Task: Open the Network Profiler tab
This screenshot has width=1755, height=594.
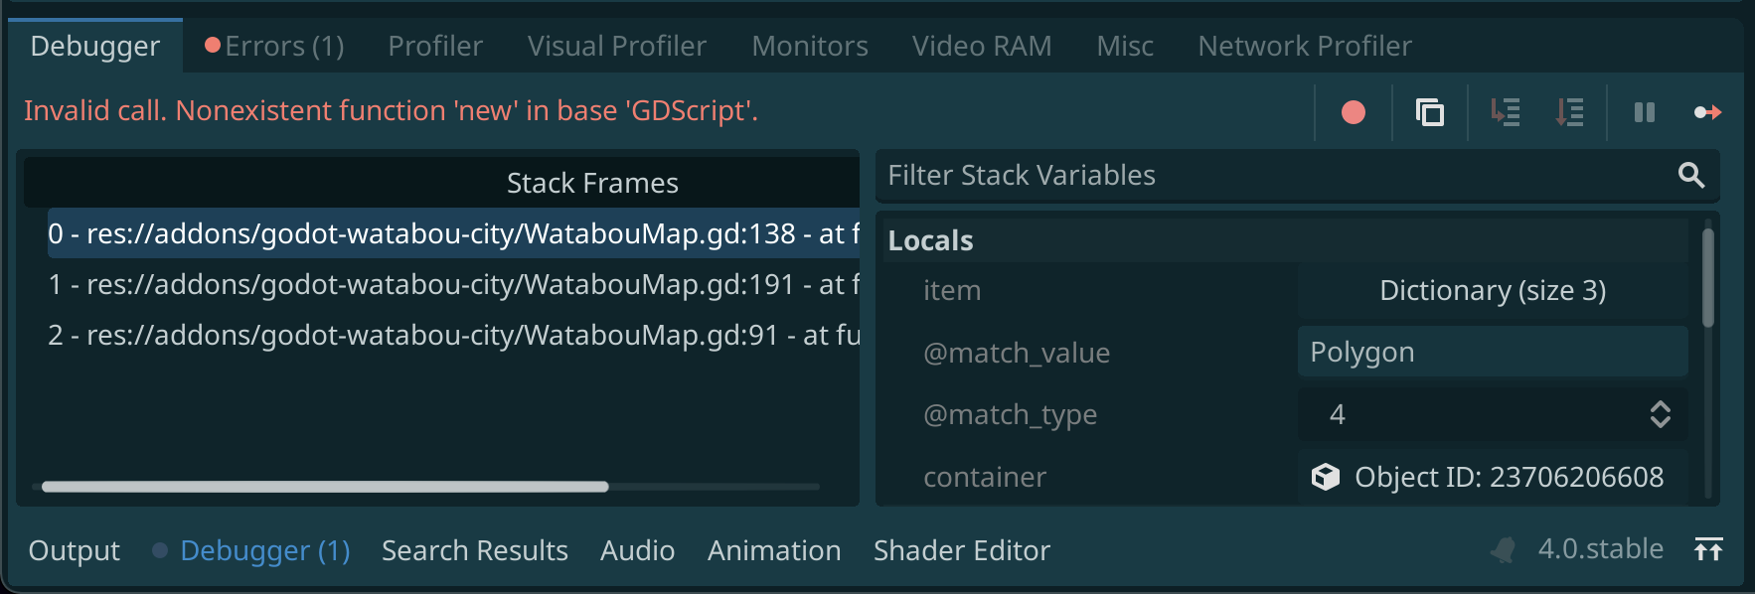Action: tap(1303, 45)
